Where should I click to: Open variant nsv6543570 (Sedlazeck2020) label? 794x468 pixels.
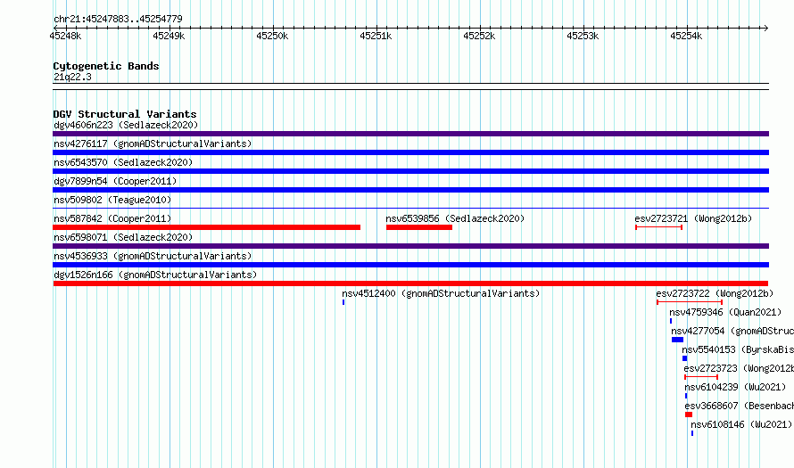(x=123, y=162)
